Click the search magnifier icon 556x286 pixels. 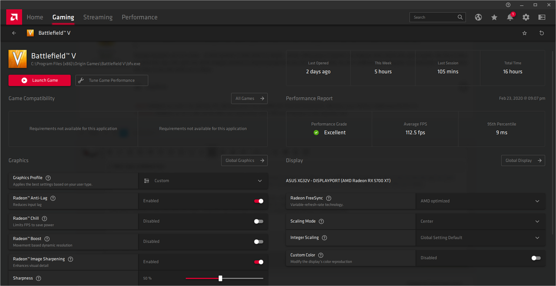pos(460,17)
